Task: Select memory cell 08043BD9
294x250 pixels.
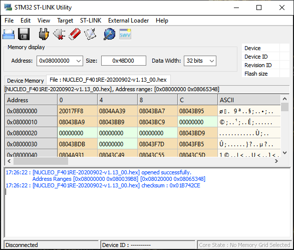Action: (197, 133)
